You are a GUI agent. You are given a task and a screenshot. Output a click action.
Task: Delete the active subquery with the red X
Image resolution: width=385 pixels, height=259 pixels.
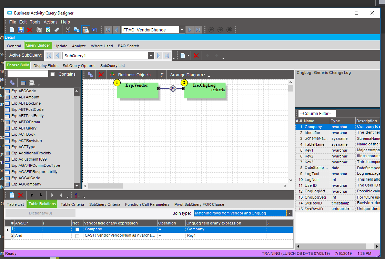196,56
